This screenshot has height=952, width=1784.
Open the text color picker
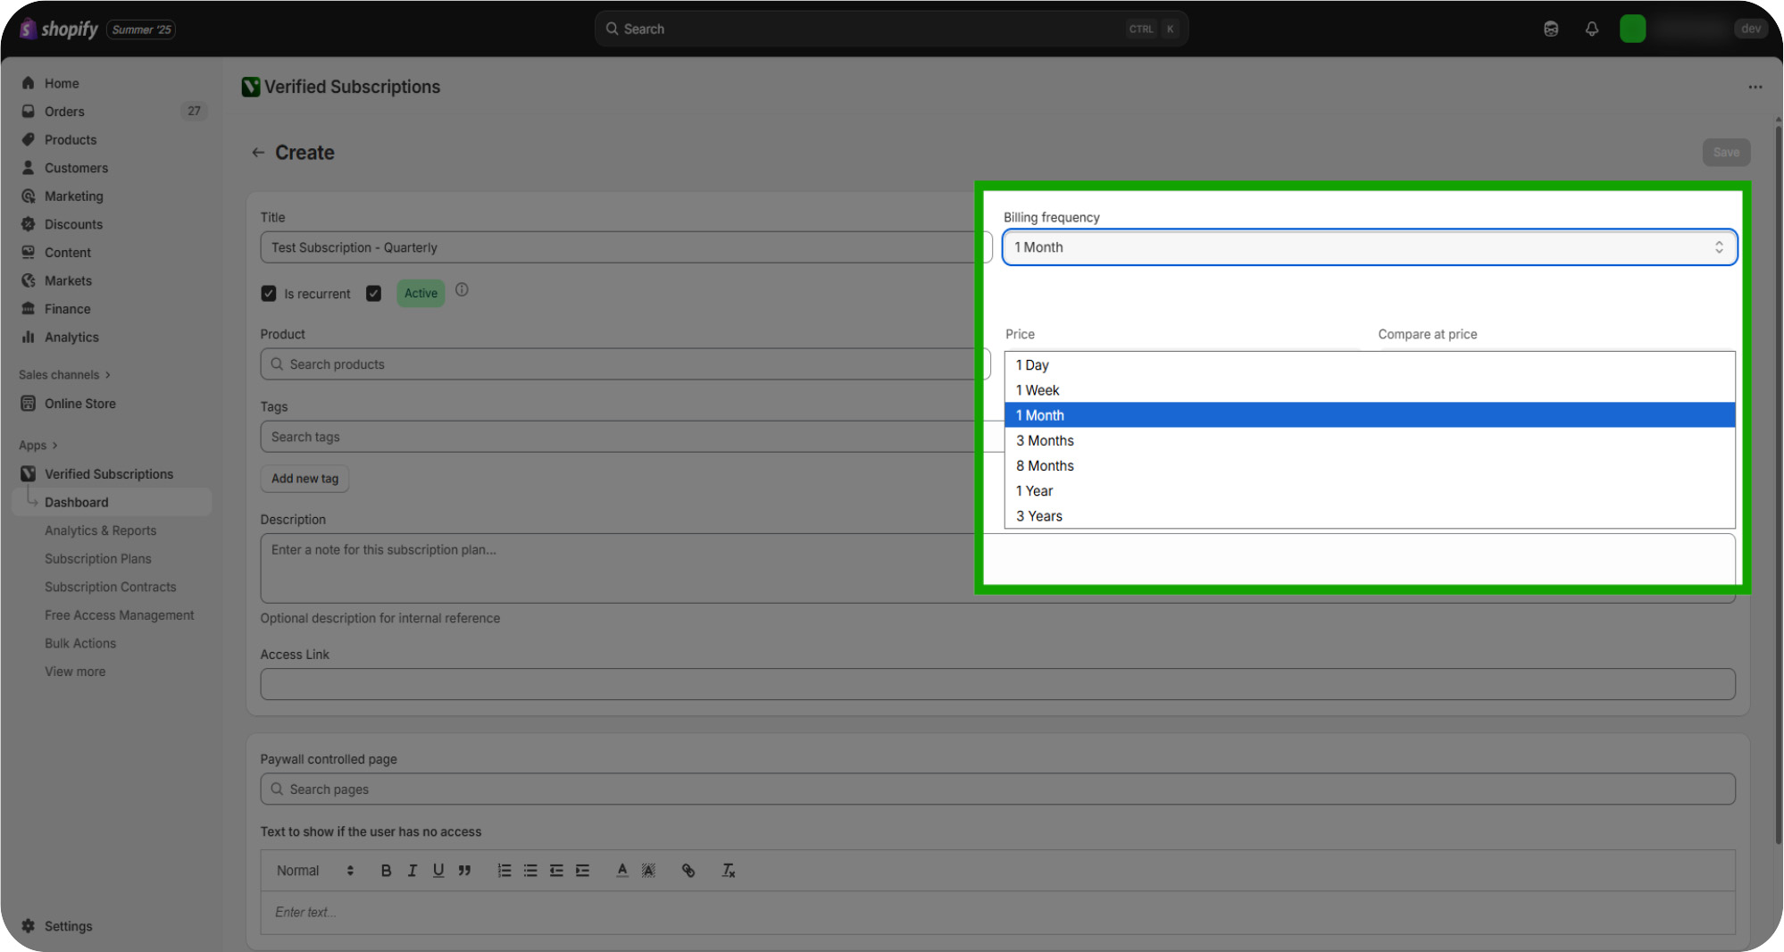[x=622, y=871]
